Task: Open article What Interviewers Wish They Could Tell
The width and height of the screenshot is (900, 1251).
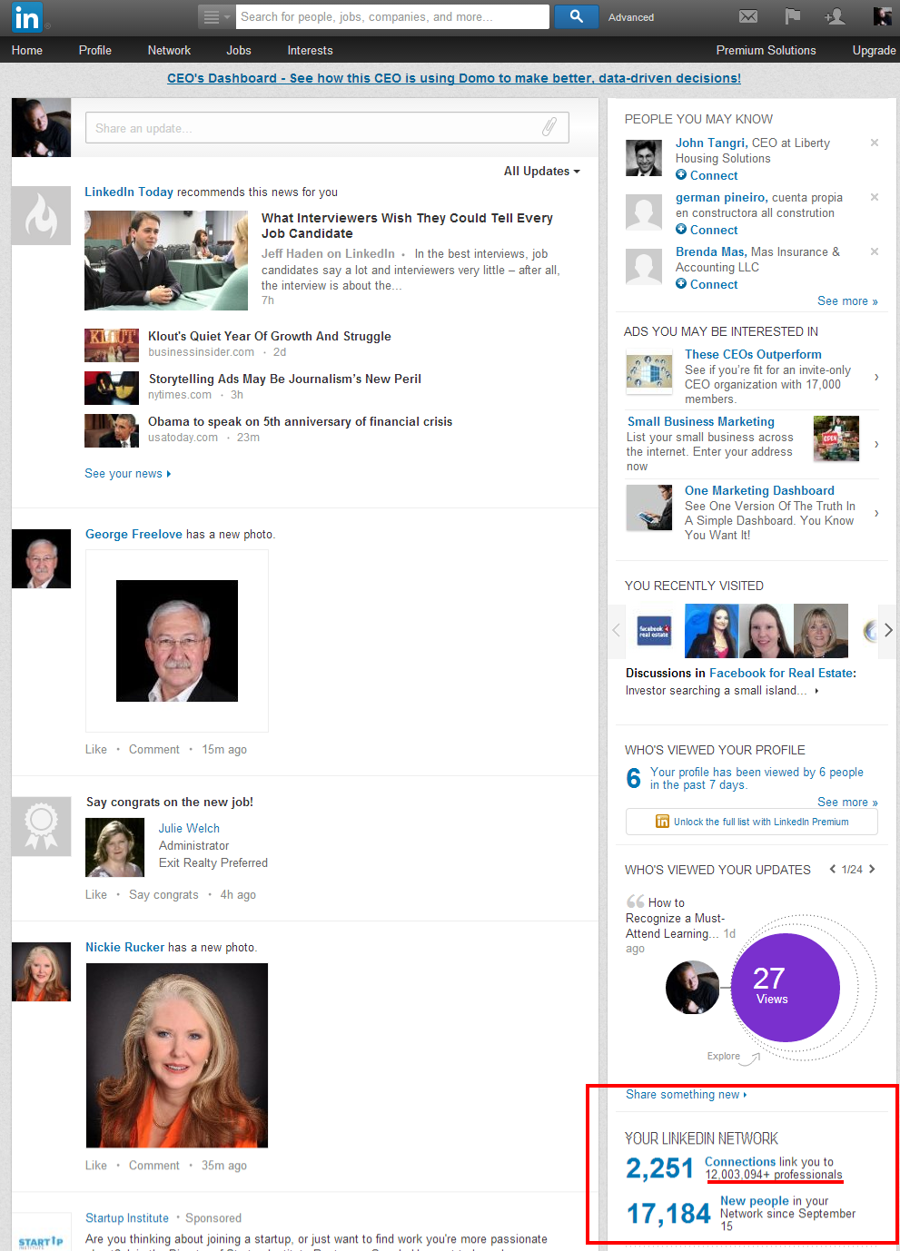Action: tap(407, 225)
